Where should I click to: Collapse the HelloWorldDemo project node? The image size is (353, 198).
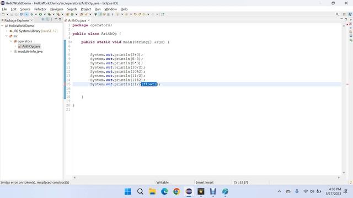[2, 26]
